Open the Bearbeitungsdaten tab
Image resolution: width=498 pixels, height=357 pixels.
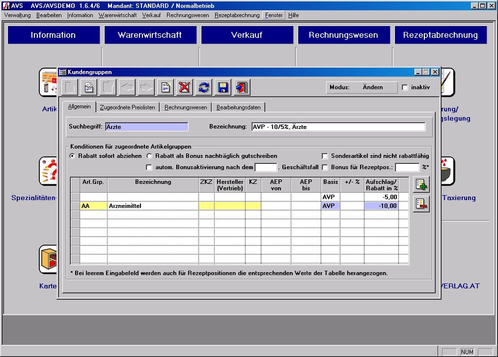pos(238,107)
